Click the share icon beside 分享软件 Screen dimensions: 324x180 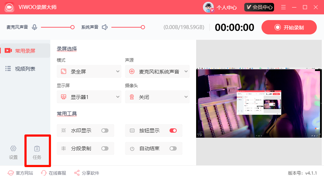pyautogui.click(x=77, y=173)
